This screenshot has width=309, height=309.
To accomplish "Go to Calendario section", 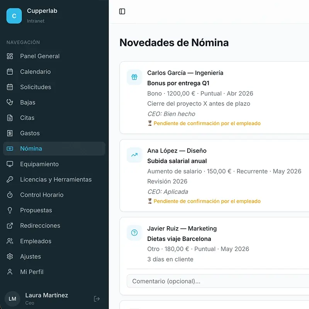I will 54,71.
